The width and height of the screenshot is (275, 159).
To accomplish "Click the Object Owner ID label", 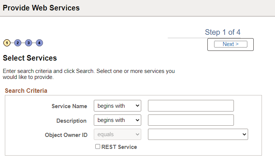I will coord(66,135).
